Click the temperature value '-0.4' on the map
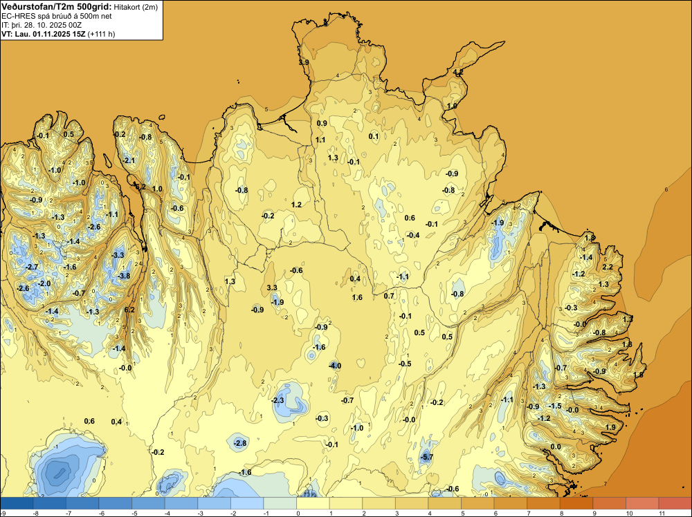 [413, 235]
